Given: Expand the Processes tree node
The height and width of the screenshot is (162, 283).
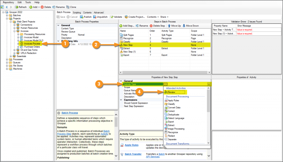Looking at the screenshot, I should coord(7,59).
